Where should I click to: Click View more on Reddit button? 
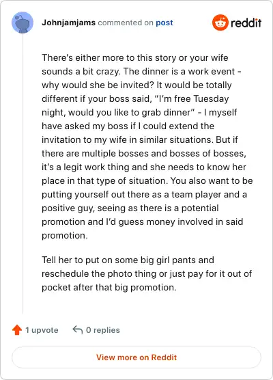click(x=136, y=357)
